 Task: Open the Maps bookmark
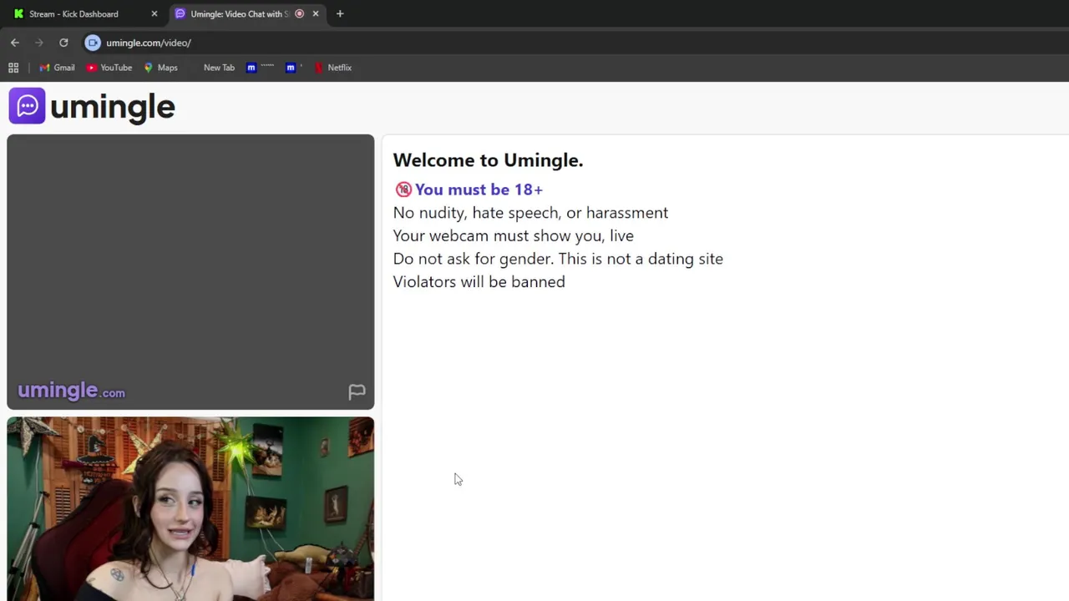click(x=160, y=68)
